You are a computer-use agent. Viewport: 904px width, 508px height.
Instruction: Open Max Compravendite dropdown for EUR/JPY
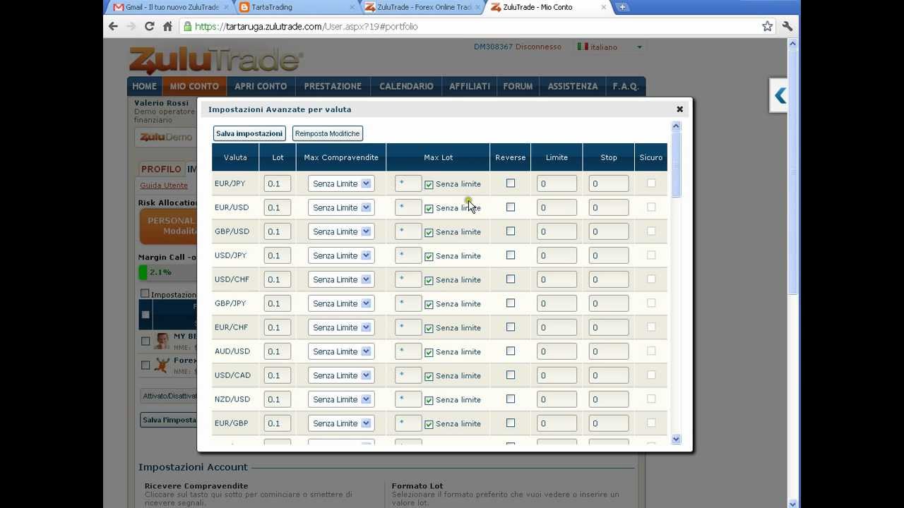[341, 183]
